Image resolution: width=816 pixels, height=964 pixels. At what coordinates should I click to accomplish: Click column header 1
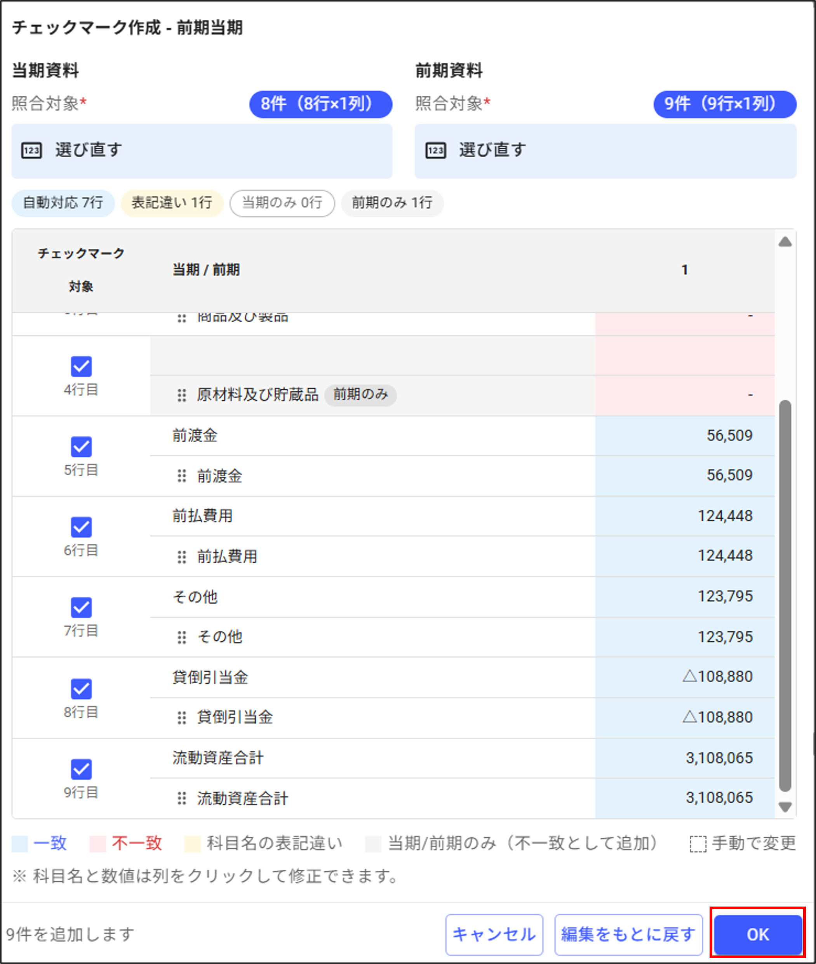[685, 269]
